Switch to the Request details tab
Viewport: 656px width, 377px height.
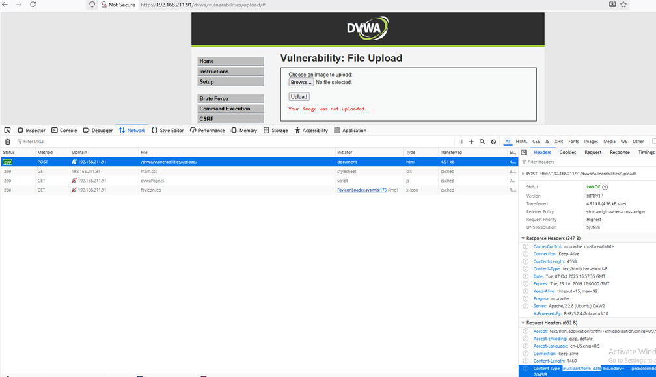[593, 153]
